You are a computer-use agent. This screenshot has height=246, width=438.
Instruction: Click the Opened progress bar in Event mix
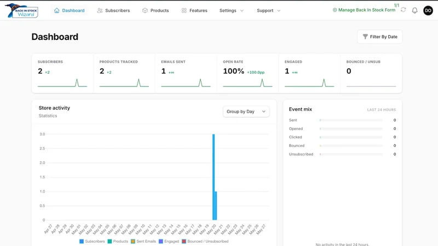(x=351, y=129)
